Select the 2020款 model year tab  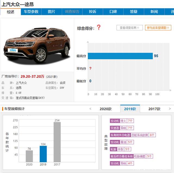click(x=105, y=109)
